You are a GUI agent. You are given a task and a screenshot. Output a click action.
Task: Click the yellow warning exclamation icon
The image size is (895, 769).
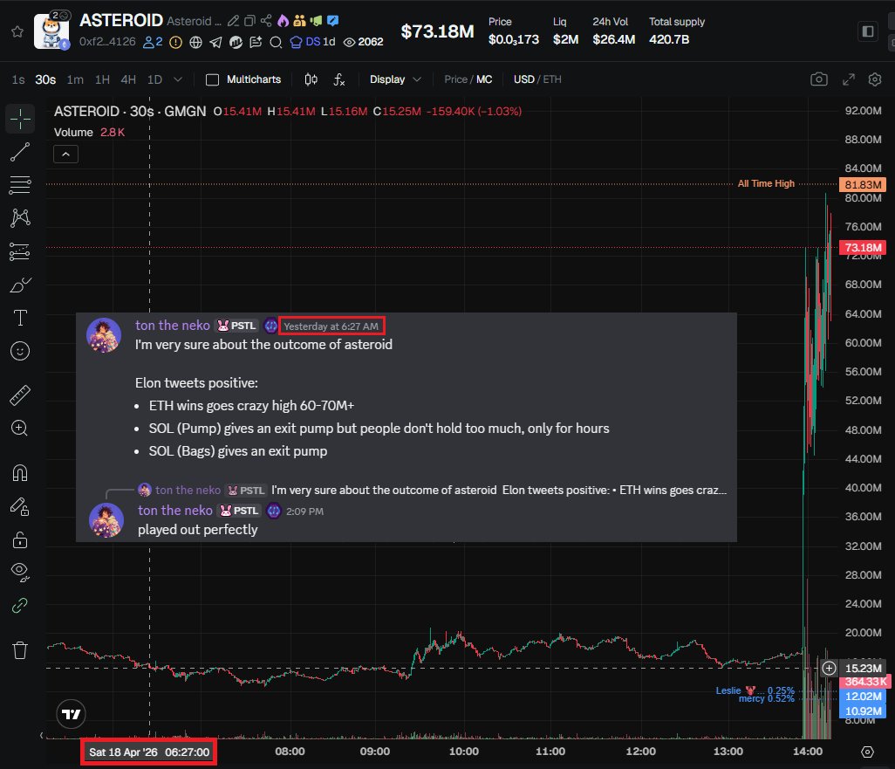176,42
